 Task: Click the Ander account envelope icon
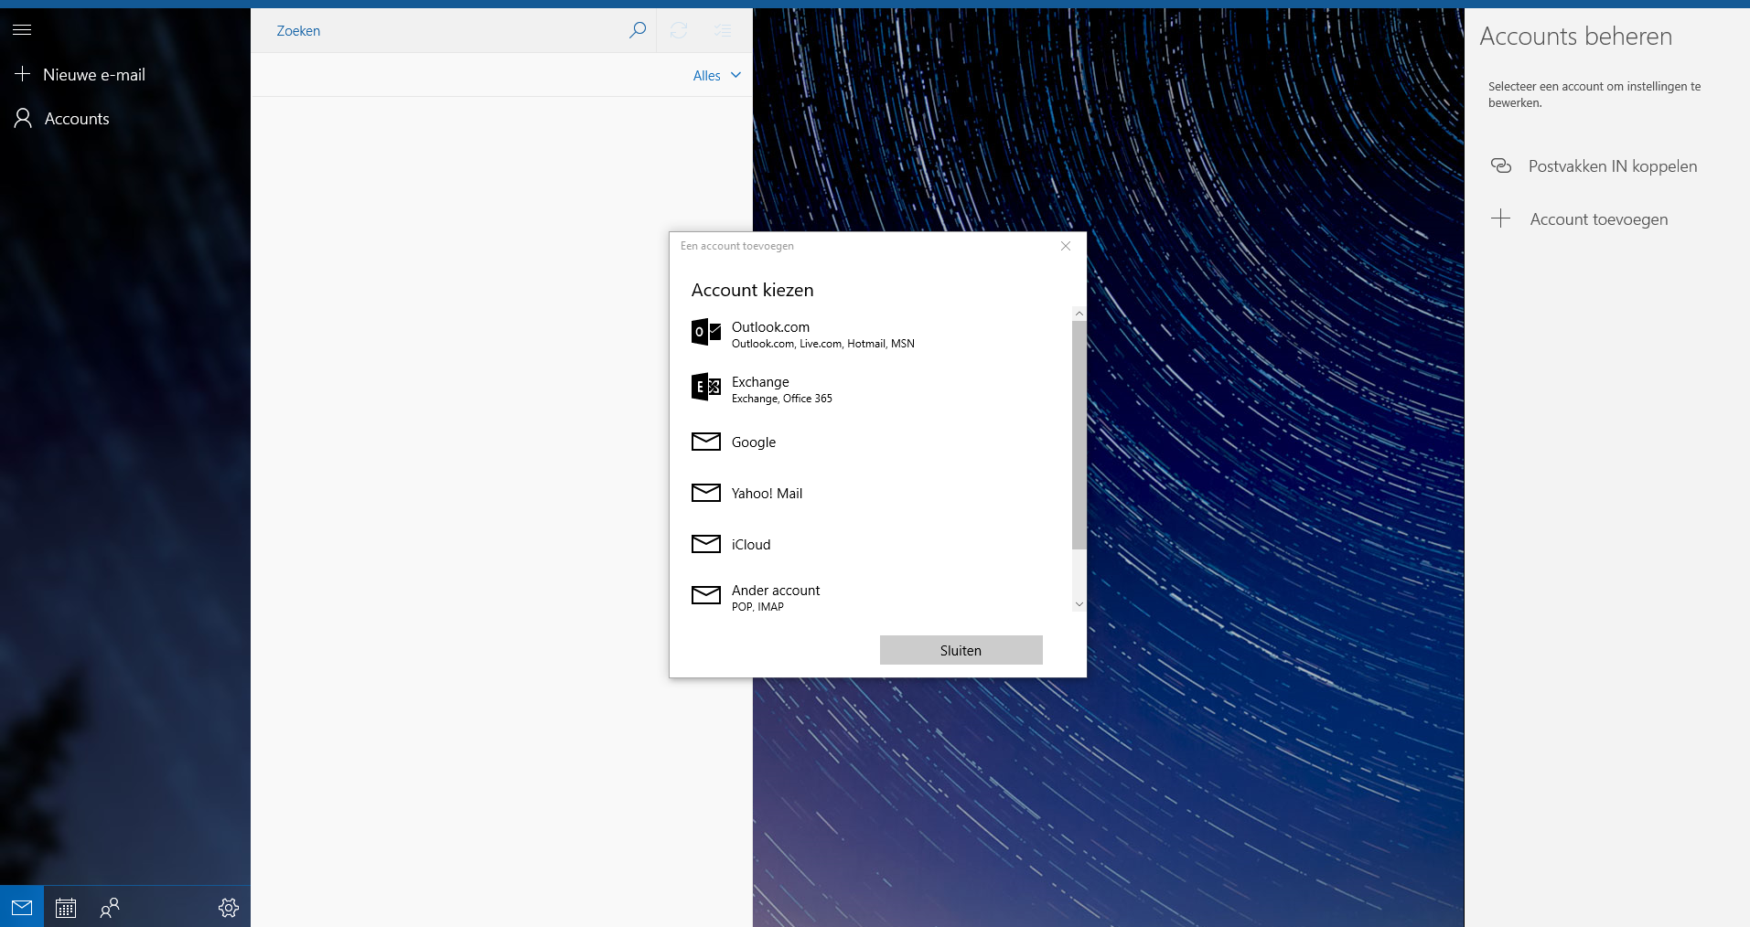[706, 595]
